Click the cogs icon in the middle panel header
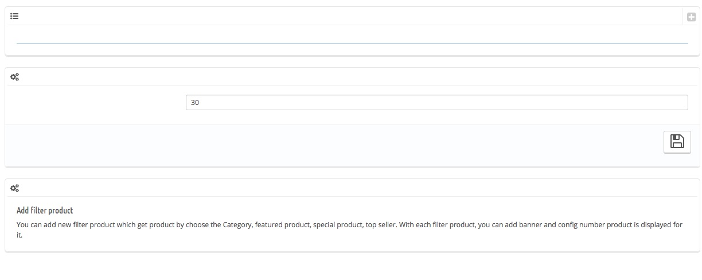Screen dimensions: 702x280 coord(15,77)
